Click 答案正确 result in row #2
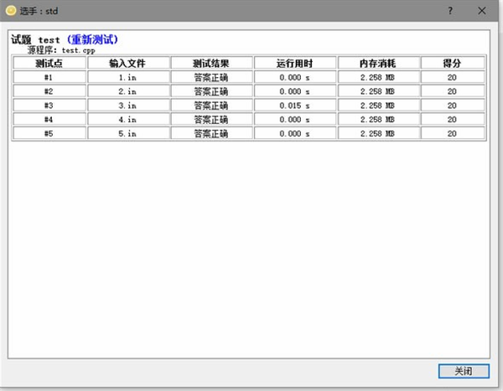 pos(212,91)
